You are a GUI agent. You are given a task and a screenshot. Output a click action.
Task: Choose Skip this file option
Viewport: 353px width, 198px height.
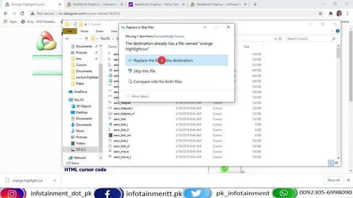[x=145, y=71]
